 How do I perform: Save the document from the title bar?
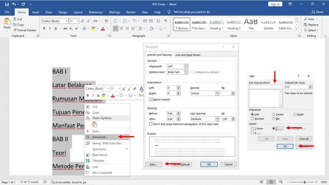pos(7,4)
